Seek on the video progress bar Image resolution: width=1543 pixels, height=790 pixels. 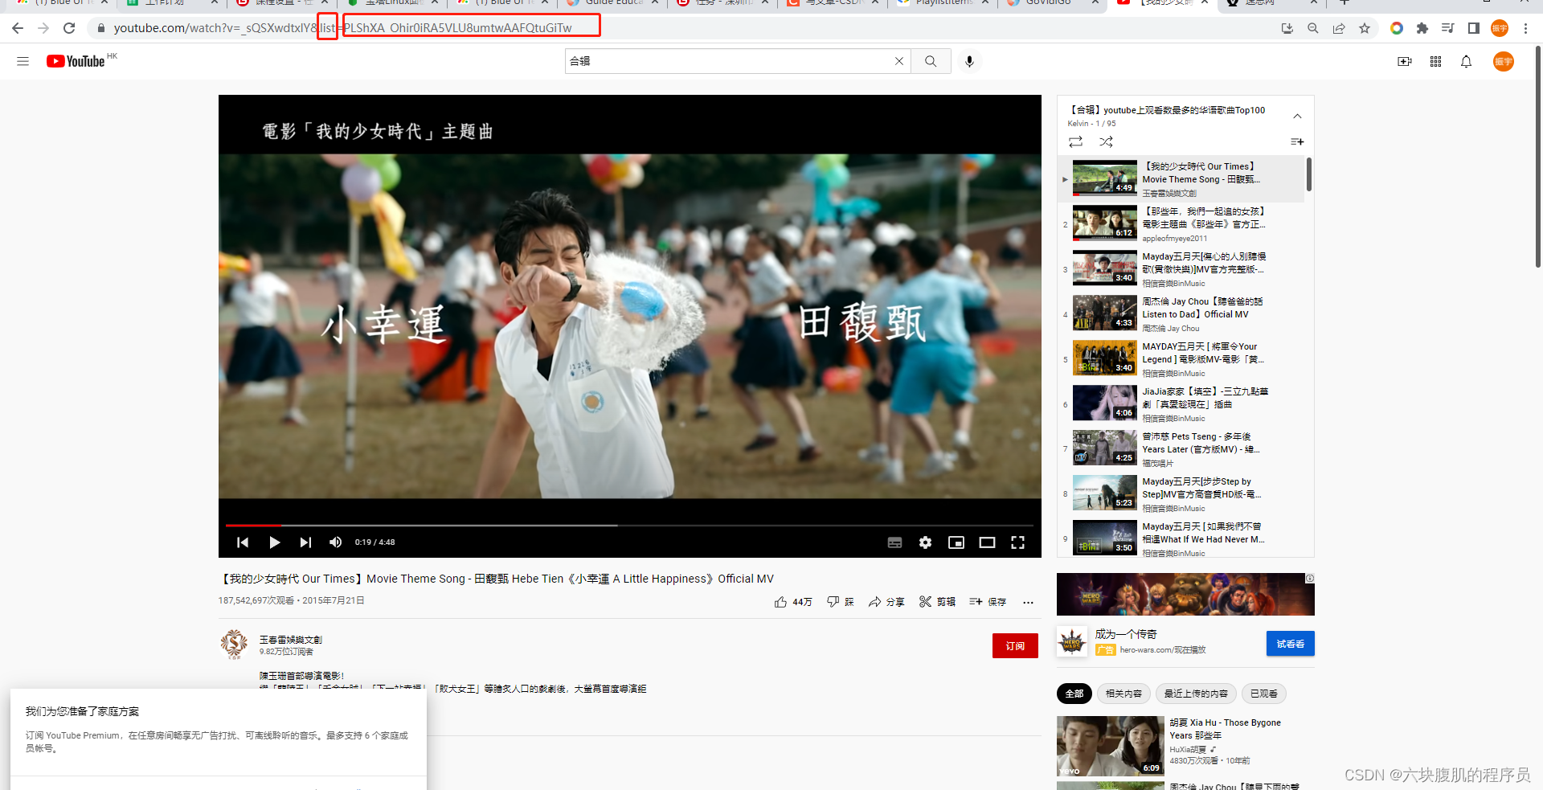pyautogui.click(x=629, y=525)
